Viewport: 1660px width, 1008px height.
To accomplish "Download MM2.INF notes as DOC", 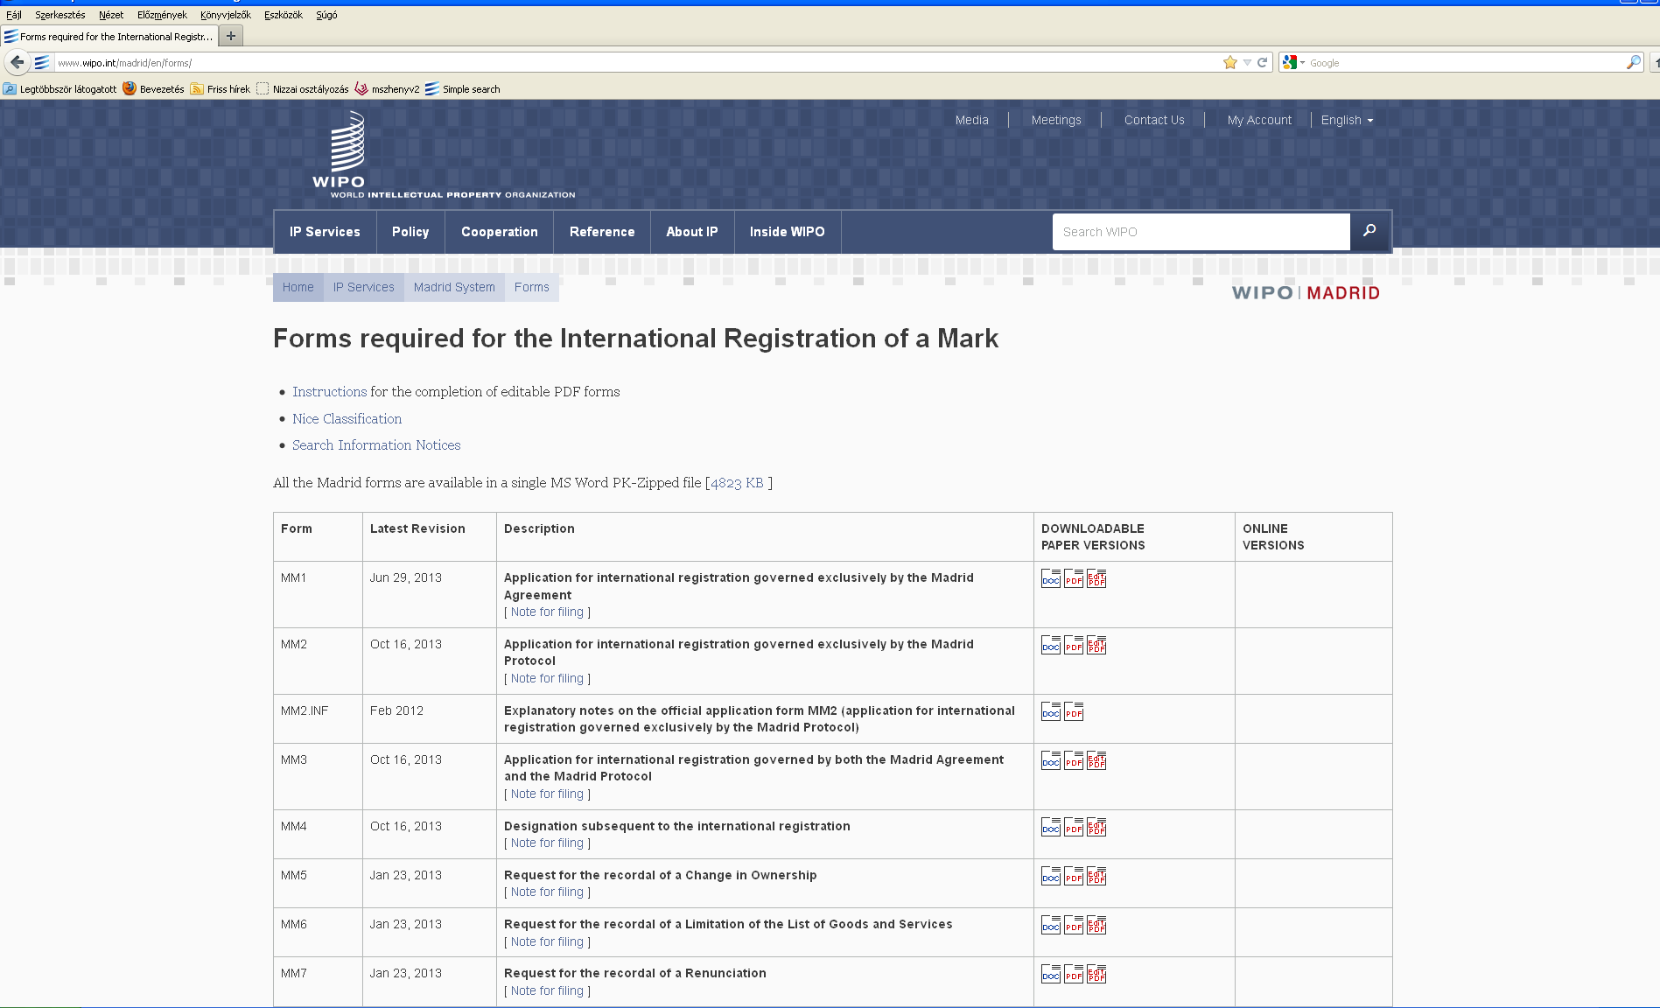I will pos(1051,711).
